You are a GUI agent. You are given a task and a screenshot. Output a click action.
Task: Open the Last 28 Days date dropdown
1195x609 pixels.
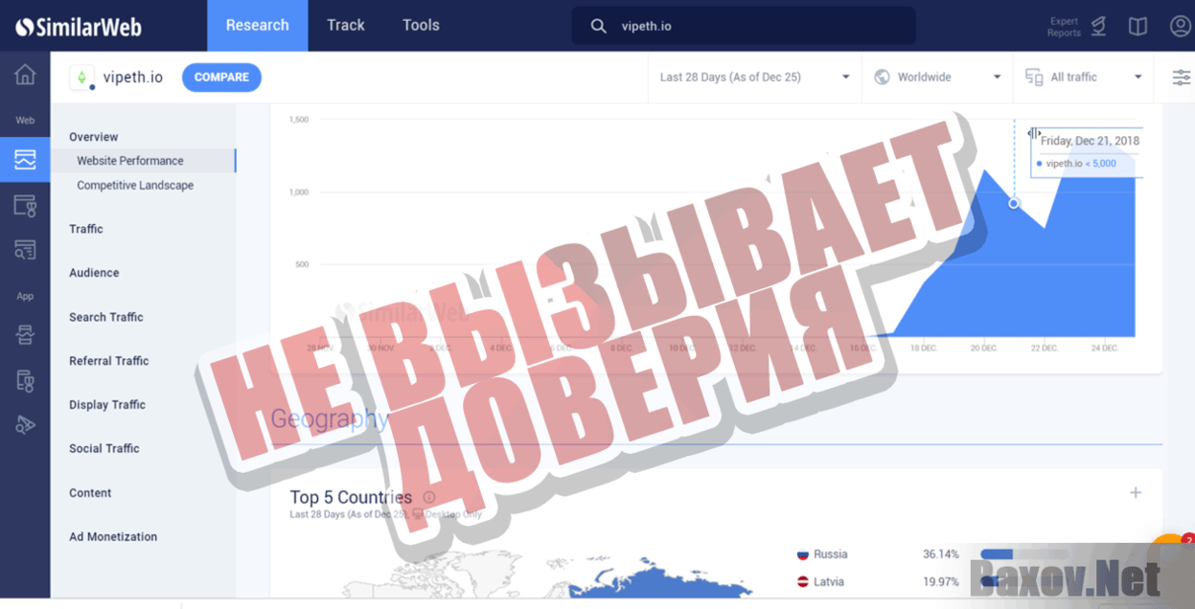pos(754,78)
